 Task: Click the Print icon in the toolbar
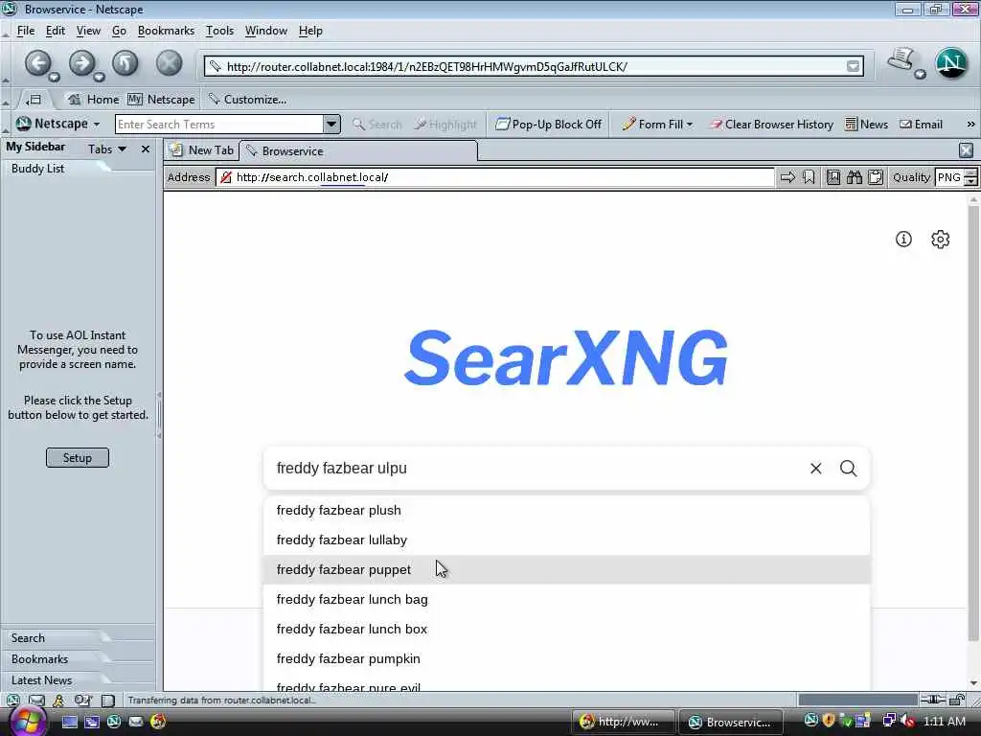pos(901,60)
